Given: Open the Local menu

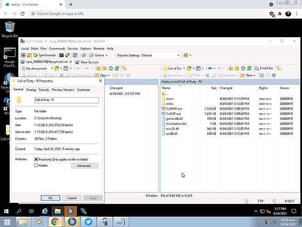Looking at the screenshot, I should (x=25, y=49).
